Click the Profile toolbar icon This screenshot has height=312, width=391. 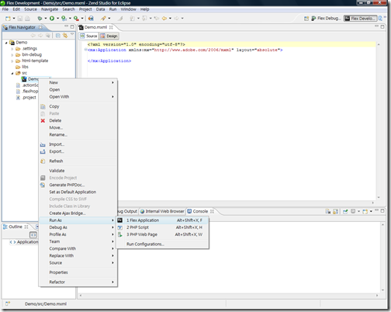click(64, 19)
